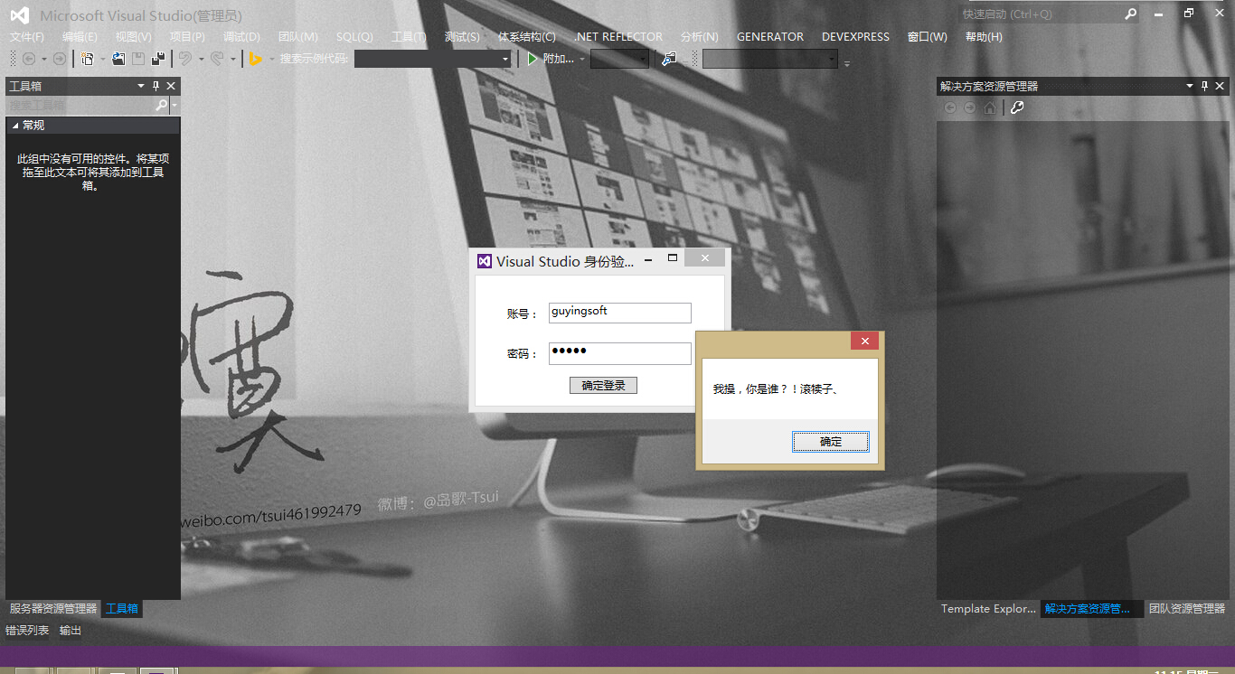
Task: Click the new project toolbar icon
Action: tap(88, 59)
